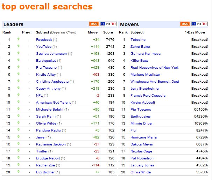The height and width of the screenshot is (180, 212).
Task: Click the Marlene Mcalister link
Action: [x=145, y=75]
